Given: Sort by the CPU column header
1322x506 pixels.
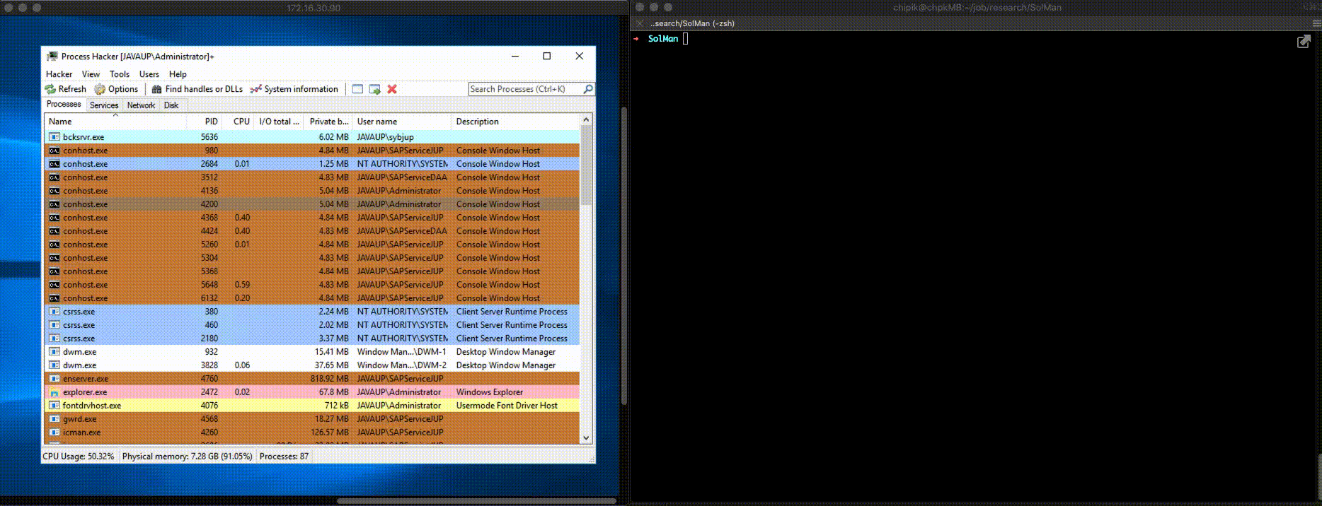Looking at the screenshot, I should 238,122.
